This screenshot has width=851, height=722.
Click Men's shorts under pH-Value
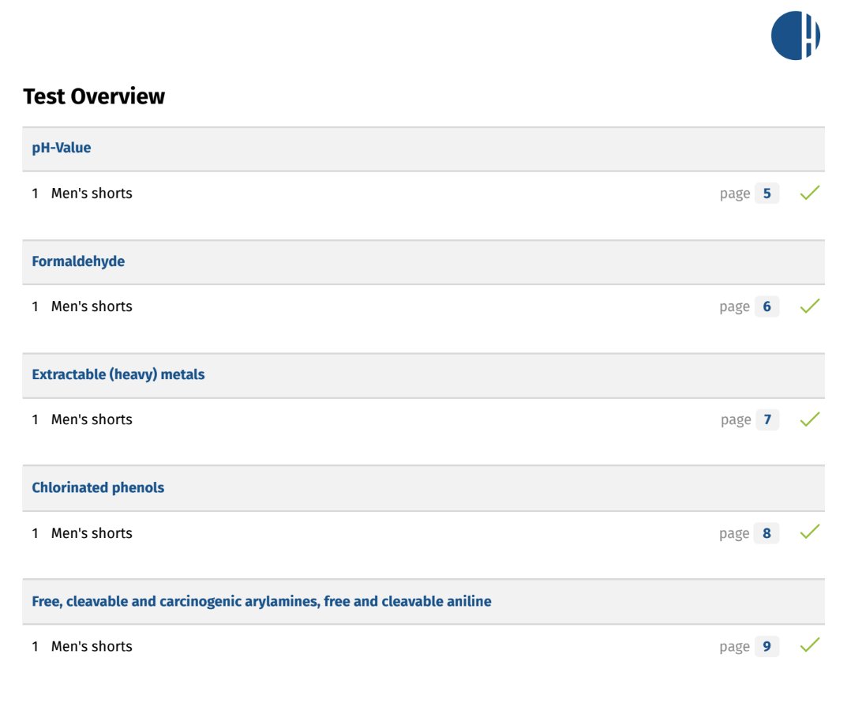point(92,194)
